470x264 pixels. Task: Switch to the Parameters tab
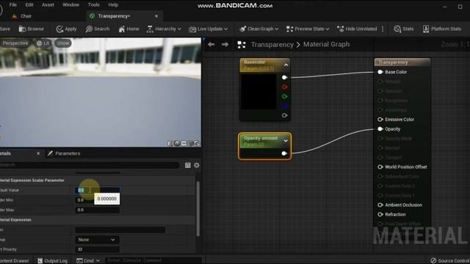(64, 153)
